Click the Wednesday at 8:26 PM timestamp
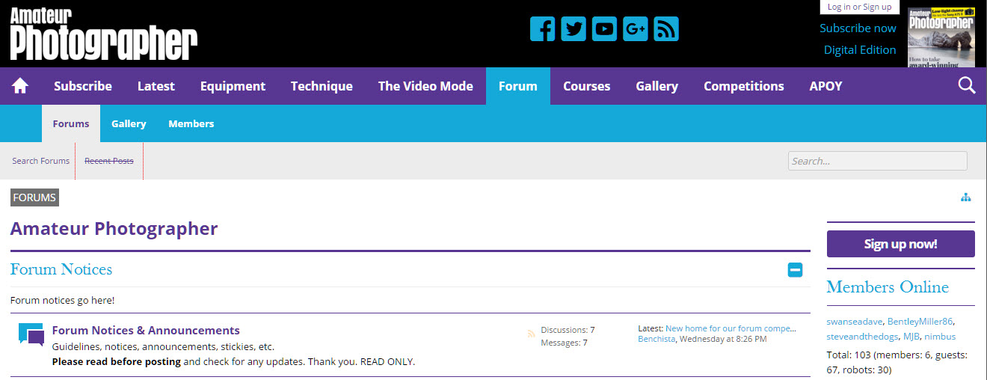Screen dimensions: 987x380 [x=723, y=339]
